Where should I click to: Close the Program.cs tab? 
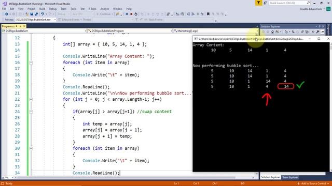(x=24, y=26)
